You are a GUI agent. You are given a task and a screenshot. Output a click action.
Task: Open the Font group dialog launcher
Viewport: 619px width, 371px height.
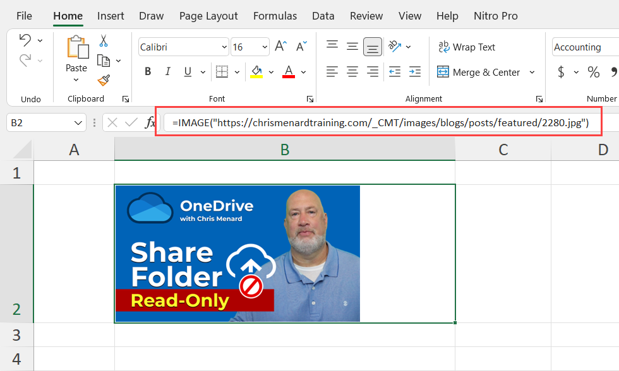coord(309,99)
